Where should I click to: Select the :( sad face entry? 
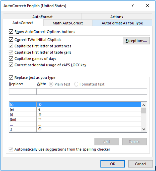pos(75,129)
